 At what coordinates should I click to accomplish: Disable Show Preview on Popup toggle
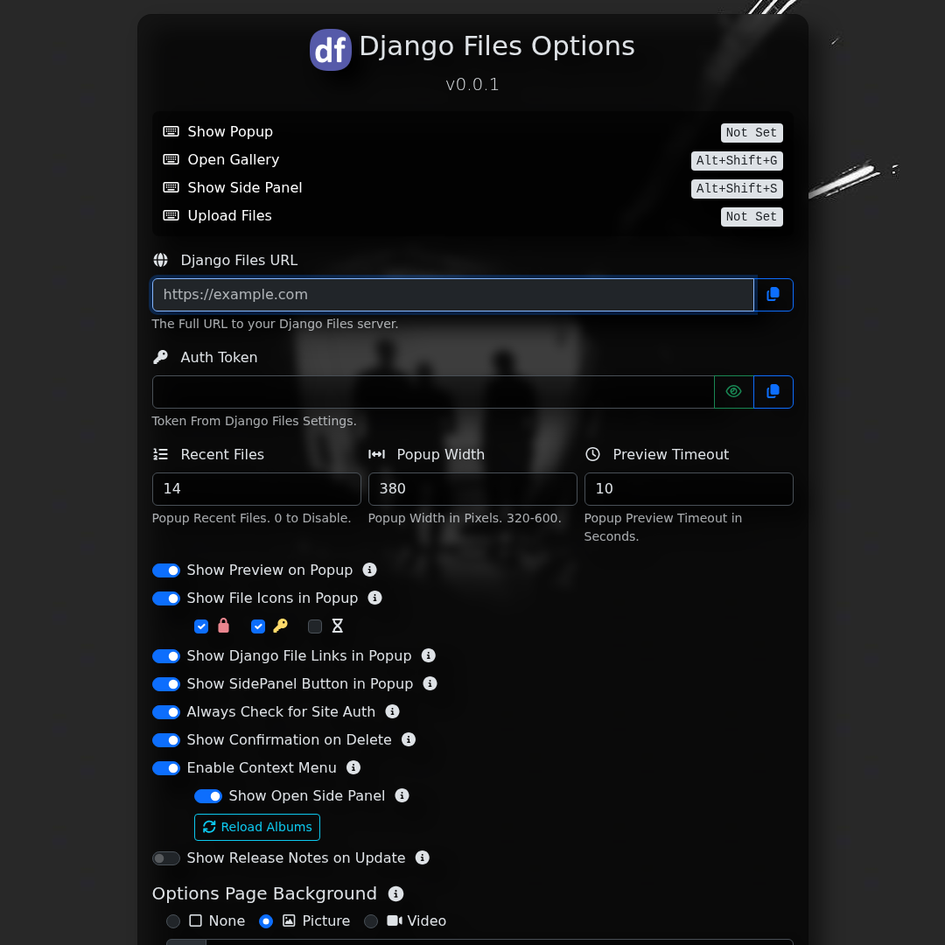point(166,570)
